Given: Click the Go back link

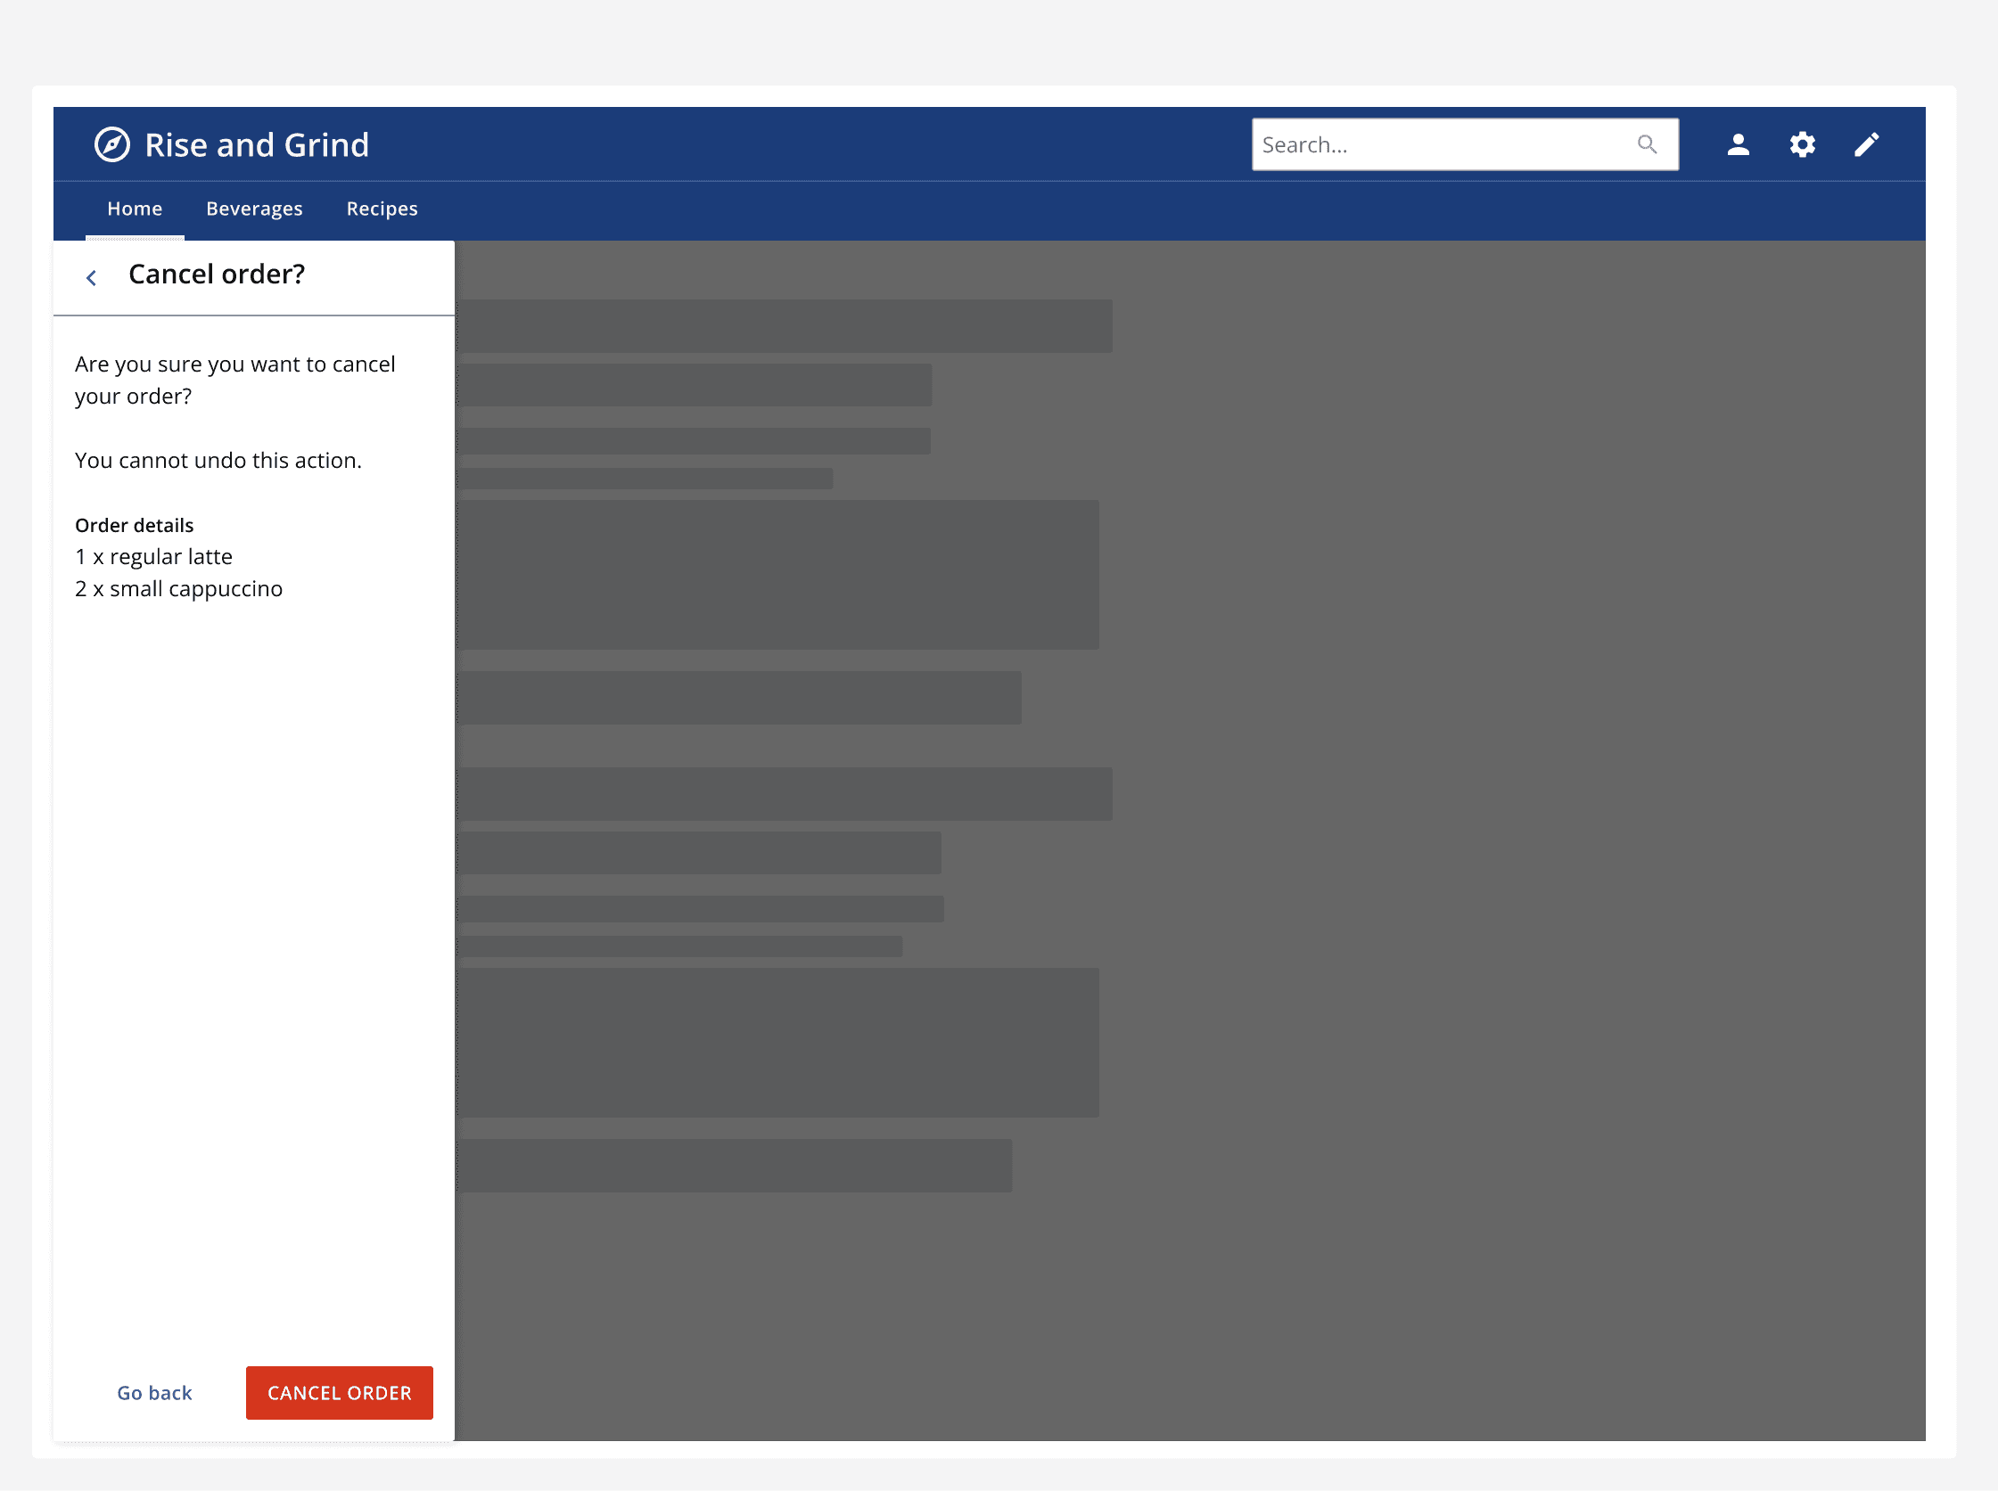Looking at the screenshot, I should point(154,1393).
